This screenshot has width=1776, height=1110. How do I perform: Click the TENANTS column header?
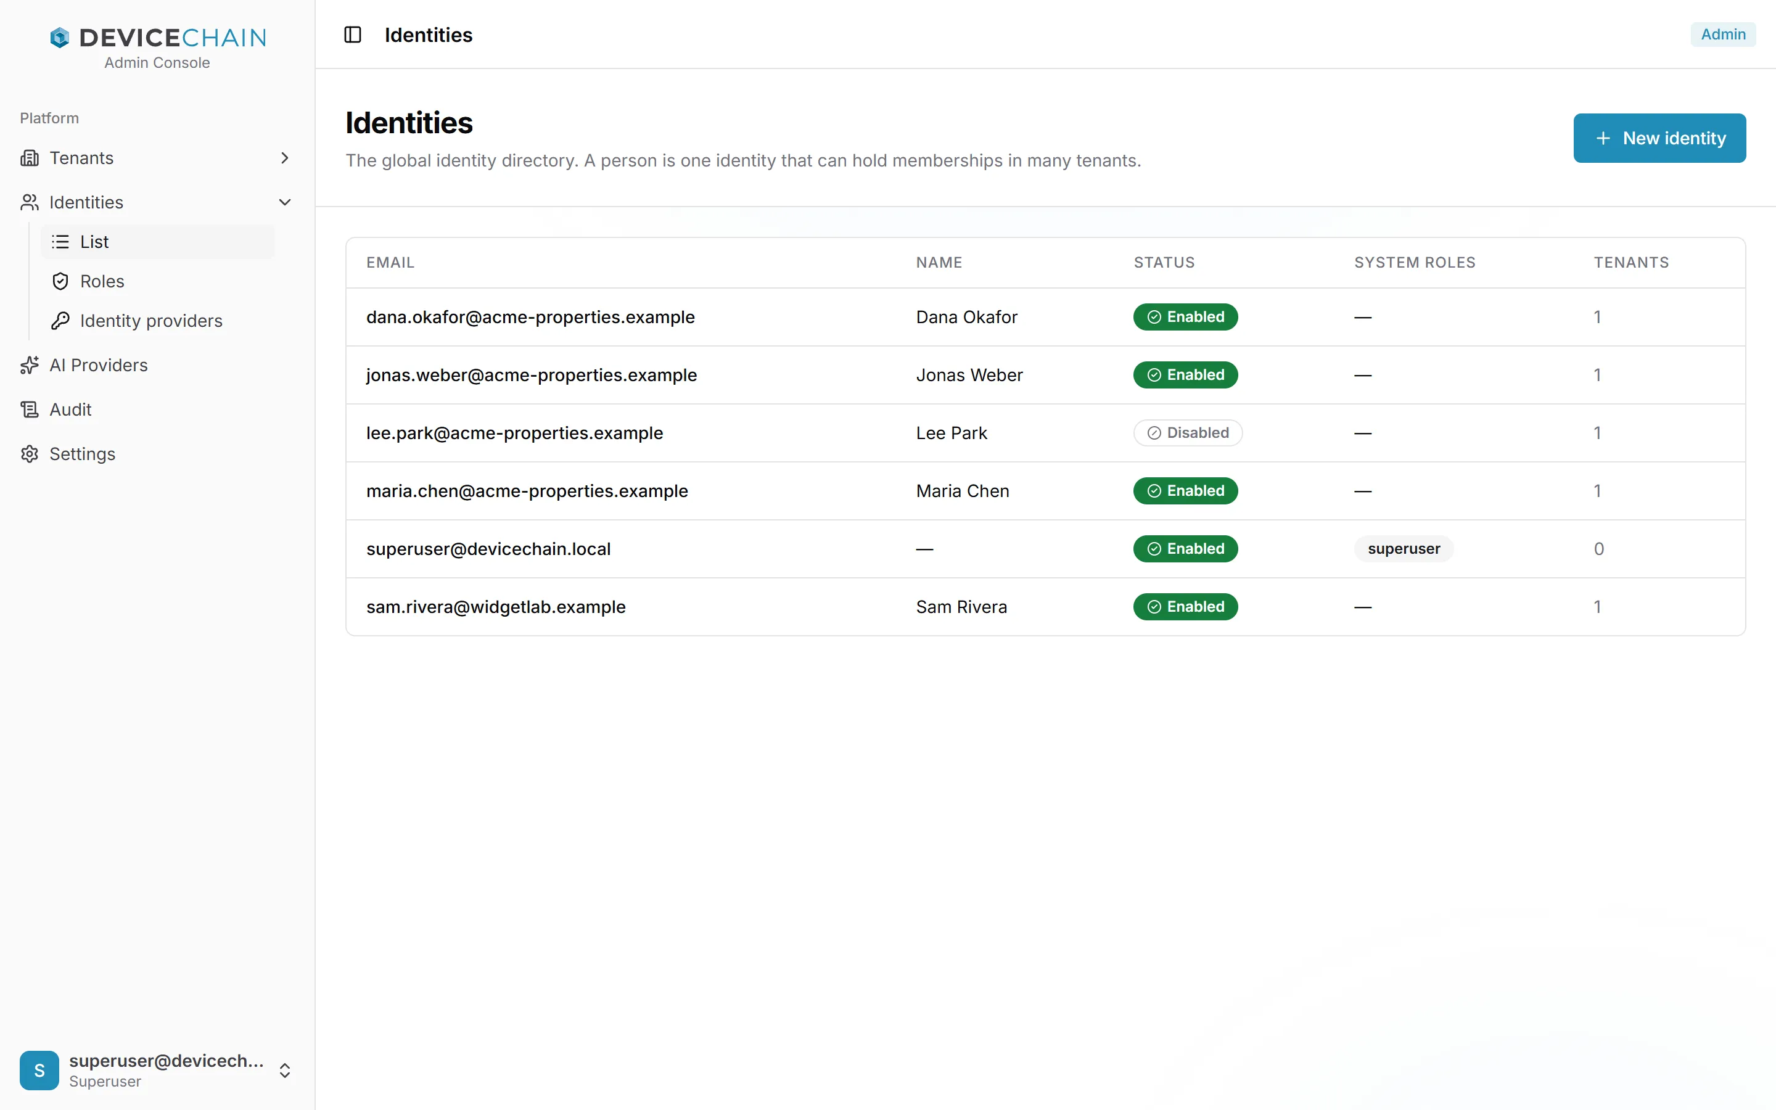(1630, 263)
